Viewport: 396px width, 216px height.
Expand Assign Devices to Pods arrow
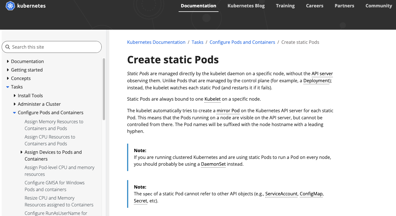point(22,152)
